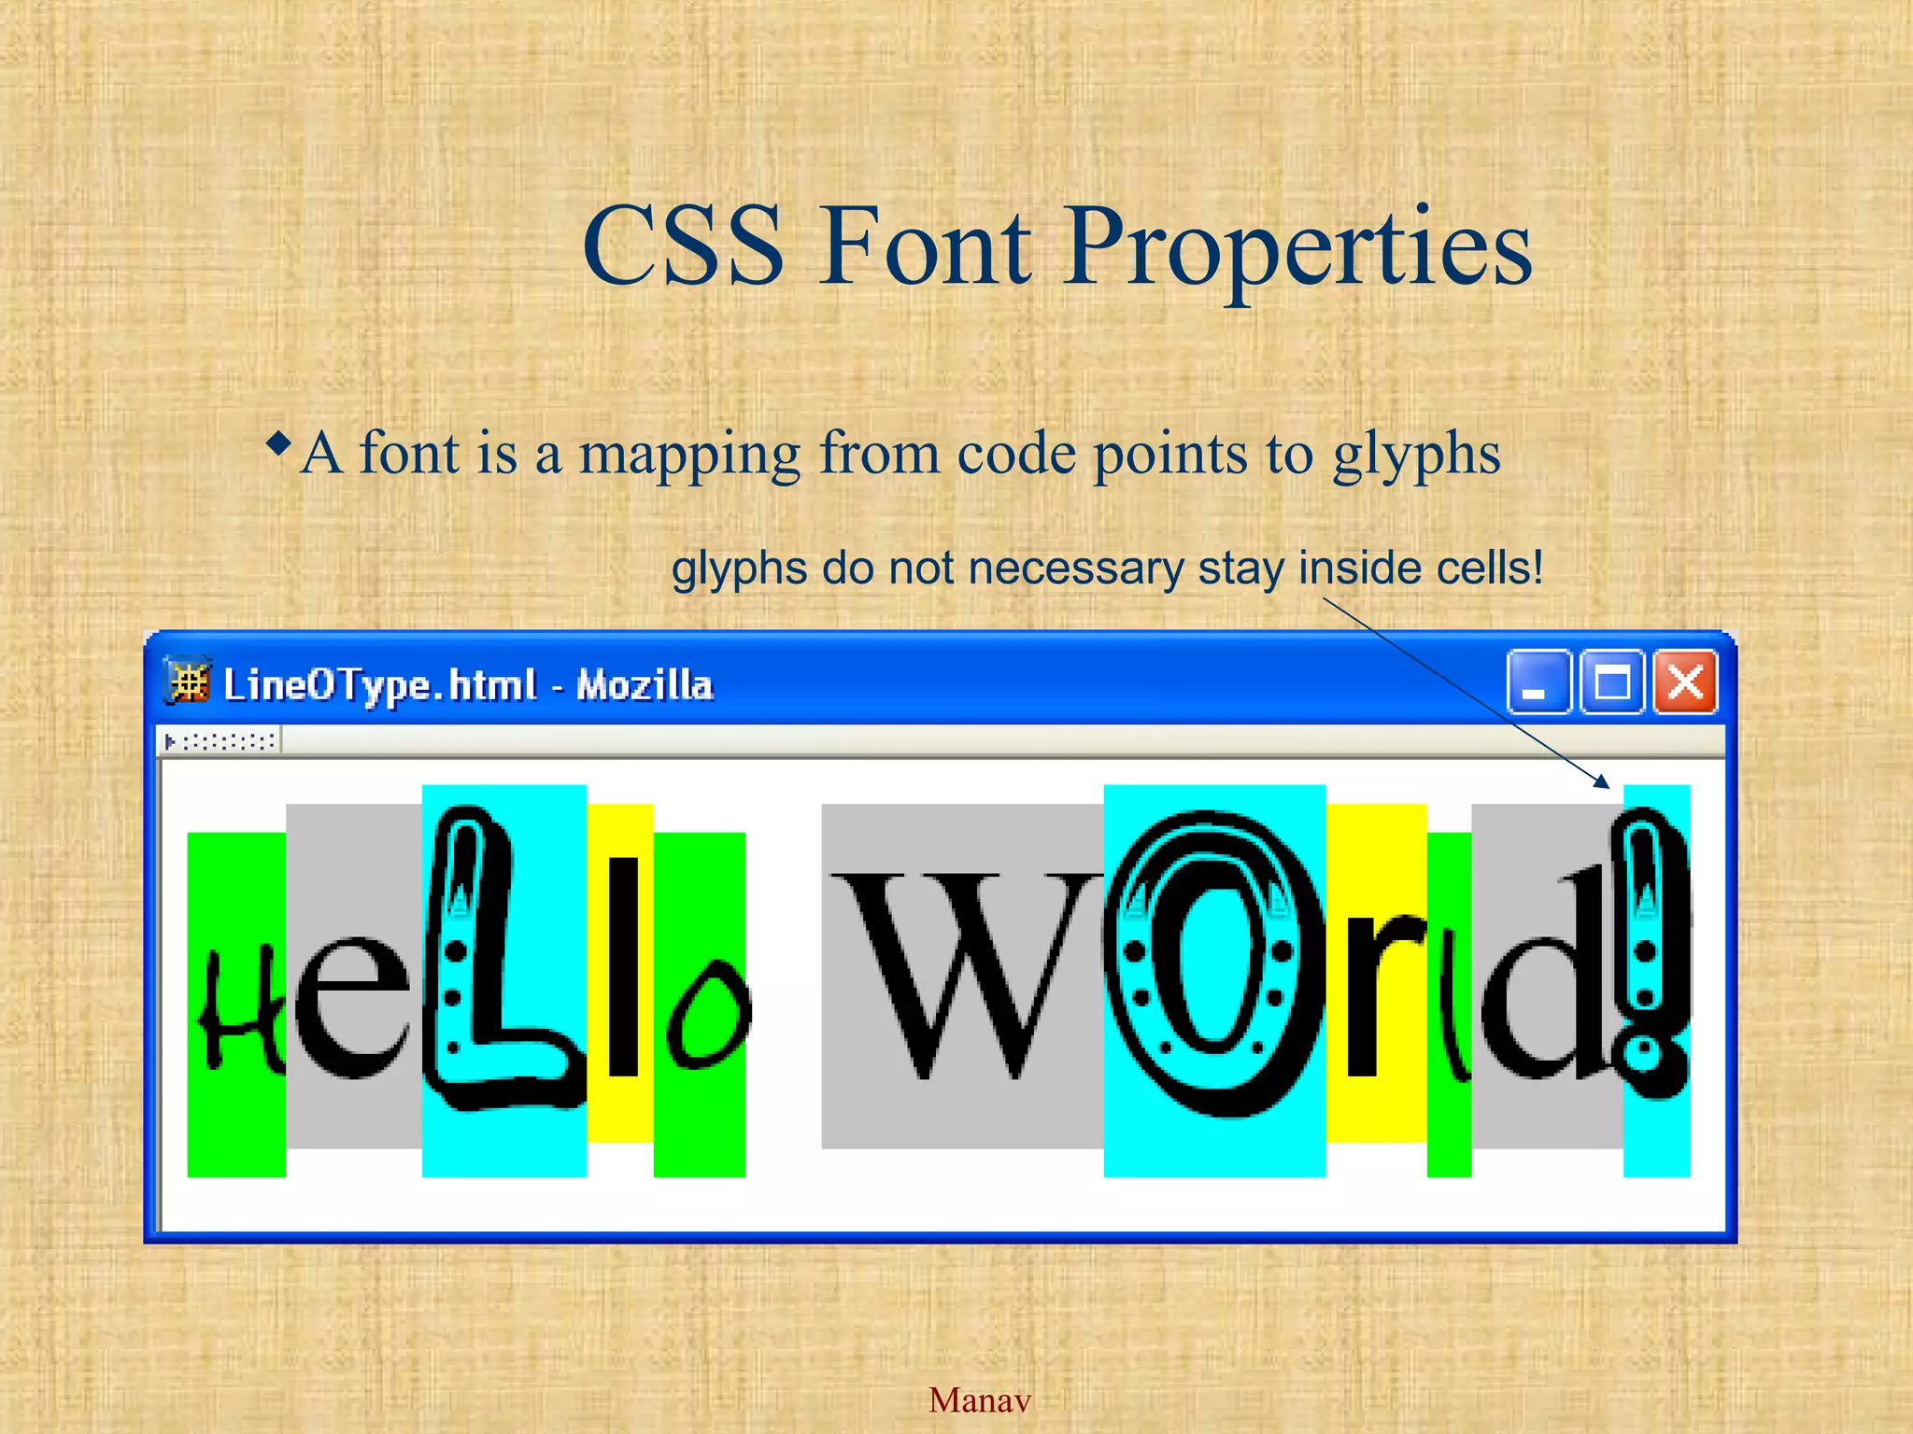Click the 'Manav' footer text

click(x=979, y=1399)
